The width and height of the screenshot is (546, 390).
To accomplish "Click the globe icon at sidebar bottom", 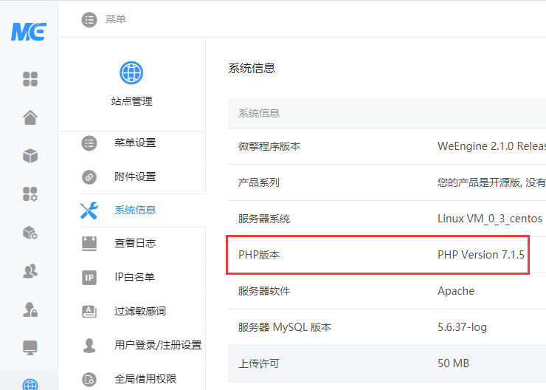I will click(x=30, y=384).
